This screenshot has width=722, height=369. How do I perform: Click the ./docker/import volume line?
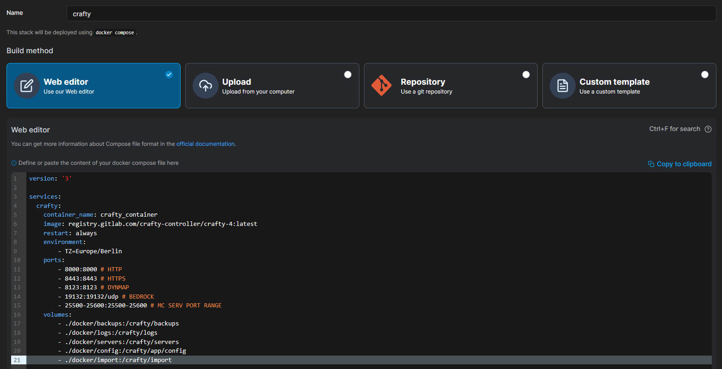click(x=115, y=360)
